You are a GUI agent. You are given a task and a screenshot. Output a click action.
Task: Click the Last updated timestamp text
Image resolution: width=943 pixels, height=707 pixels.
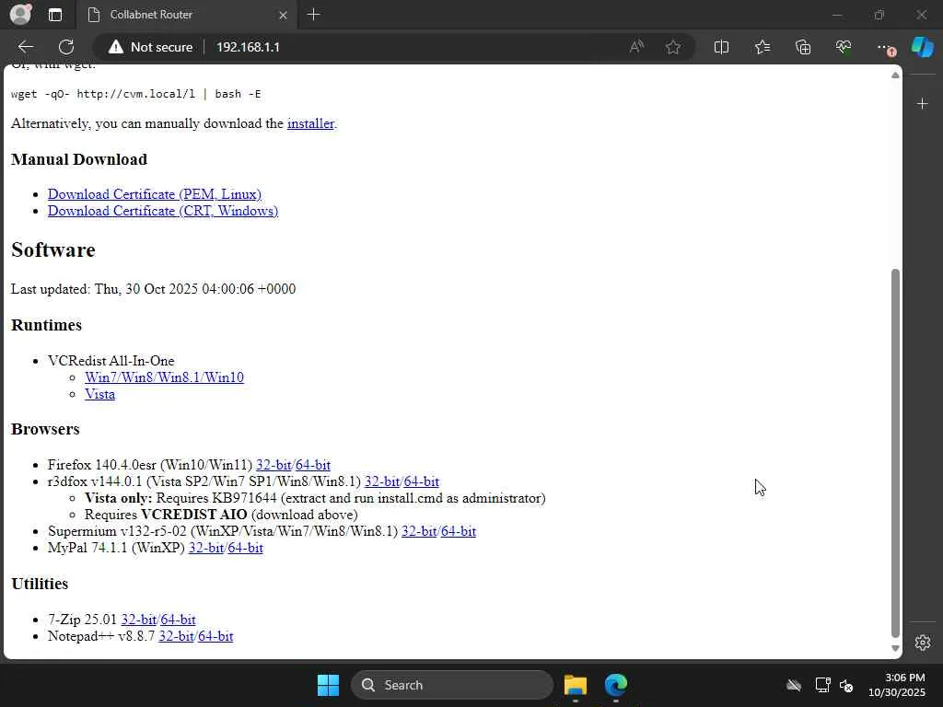154,289
